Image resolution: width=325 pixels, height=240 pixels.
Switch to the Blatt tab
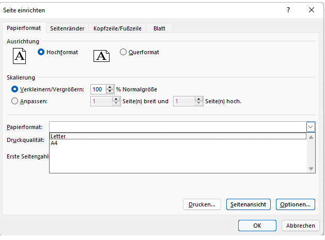pyautogui.click(x=159, y=28)
